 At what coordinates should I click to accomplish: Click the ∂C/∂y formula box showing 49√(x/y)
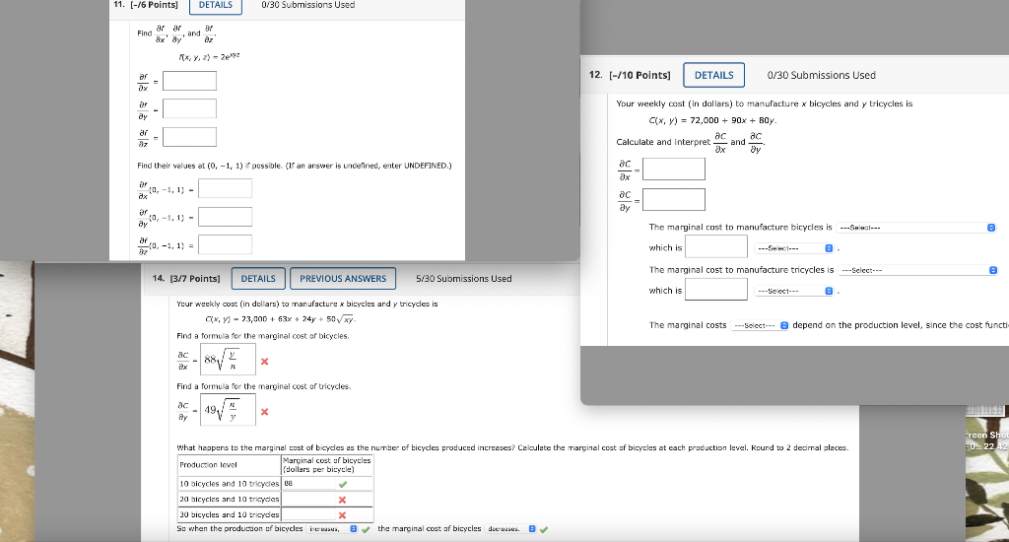coord(228,410)
